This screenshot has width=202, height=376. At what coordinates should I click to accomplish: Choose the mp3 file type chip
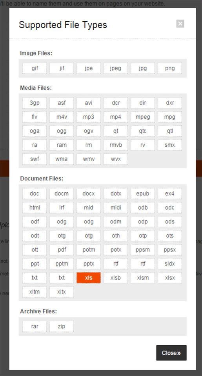click(89, 117)
